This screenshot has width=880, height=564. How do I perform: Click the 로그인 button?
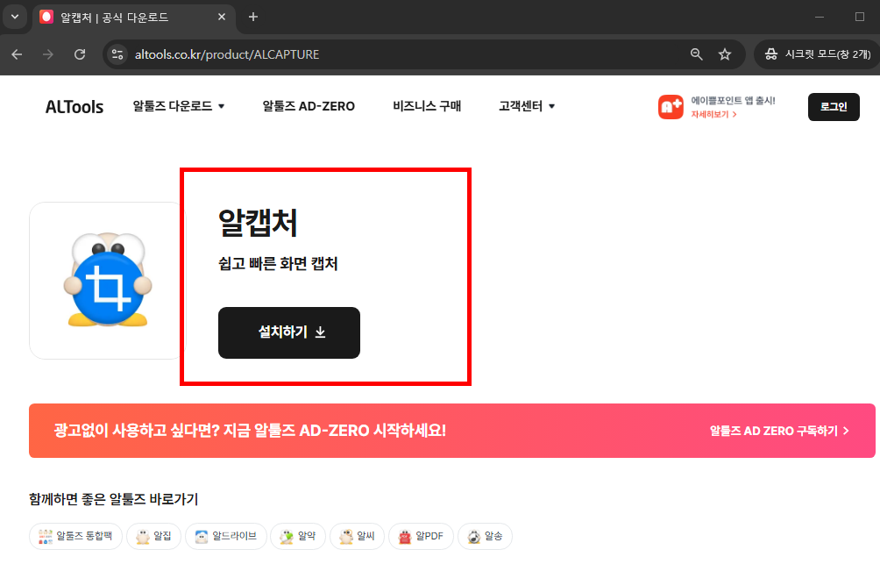point(833,106)
